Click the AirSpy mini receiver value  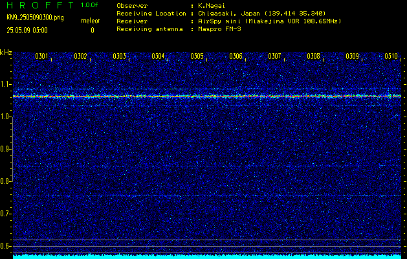pyautogui.click(x=270, y=21)
